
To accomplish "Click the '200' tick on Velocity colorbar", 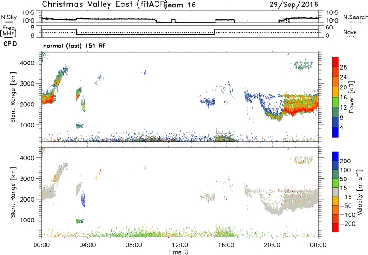I will click(345, 161).
